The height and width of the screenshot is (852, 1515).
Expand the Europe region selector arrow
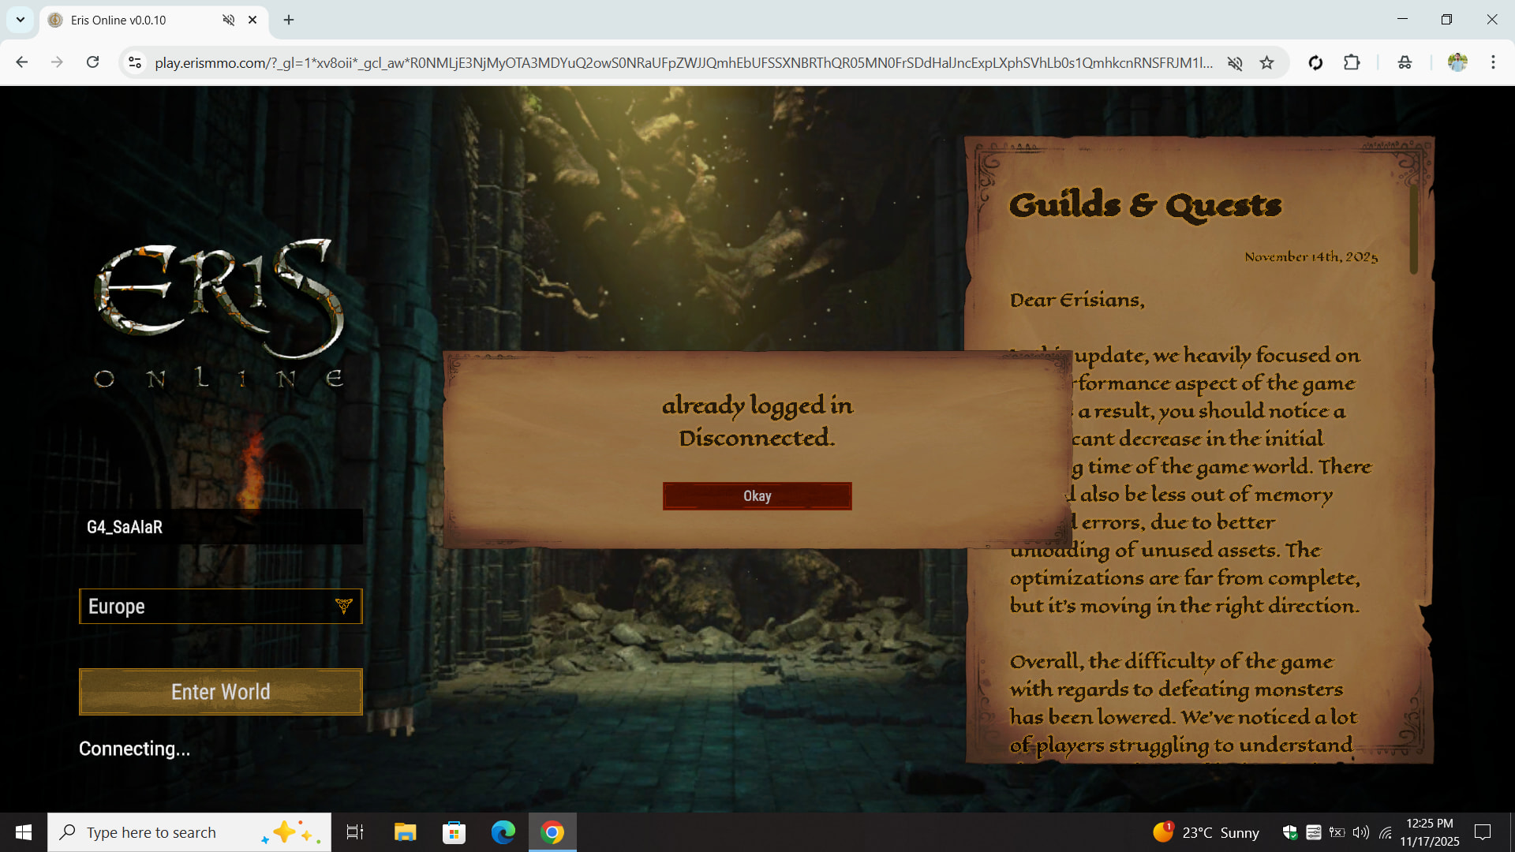point(344,606)
